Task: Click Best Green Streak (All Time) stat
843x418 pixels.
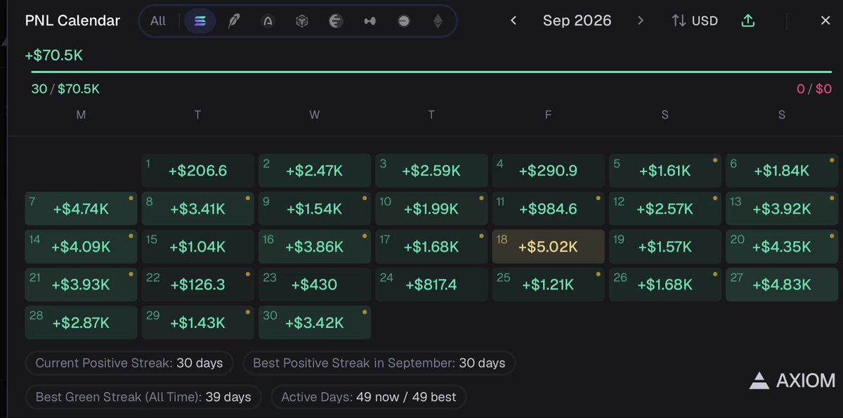Action: pyautogui.click(x=143, y=397)
